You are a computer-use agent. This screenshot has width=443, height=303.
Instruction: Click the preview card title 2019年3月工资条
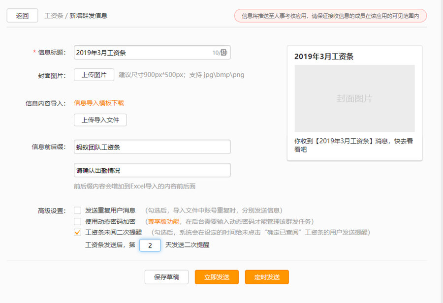[324, 57]
